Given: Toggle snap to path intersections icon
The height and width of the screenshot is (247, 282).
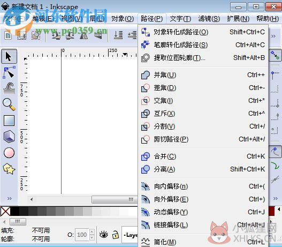Looking at the screenshot, I should click(275, 179).
